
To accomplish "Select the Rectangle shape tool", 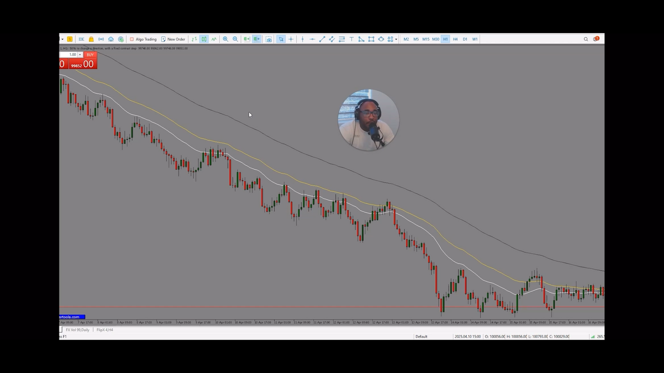I will pyautogui.click(x=371, y=39).
